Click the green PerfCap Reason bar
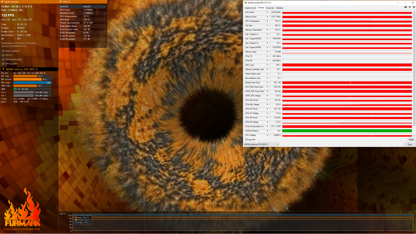 pos(347,131)
